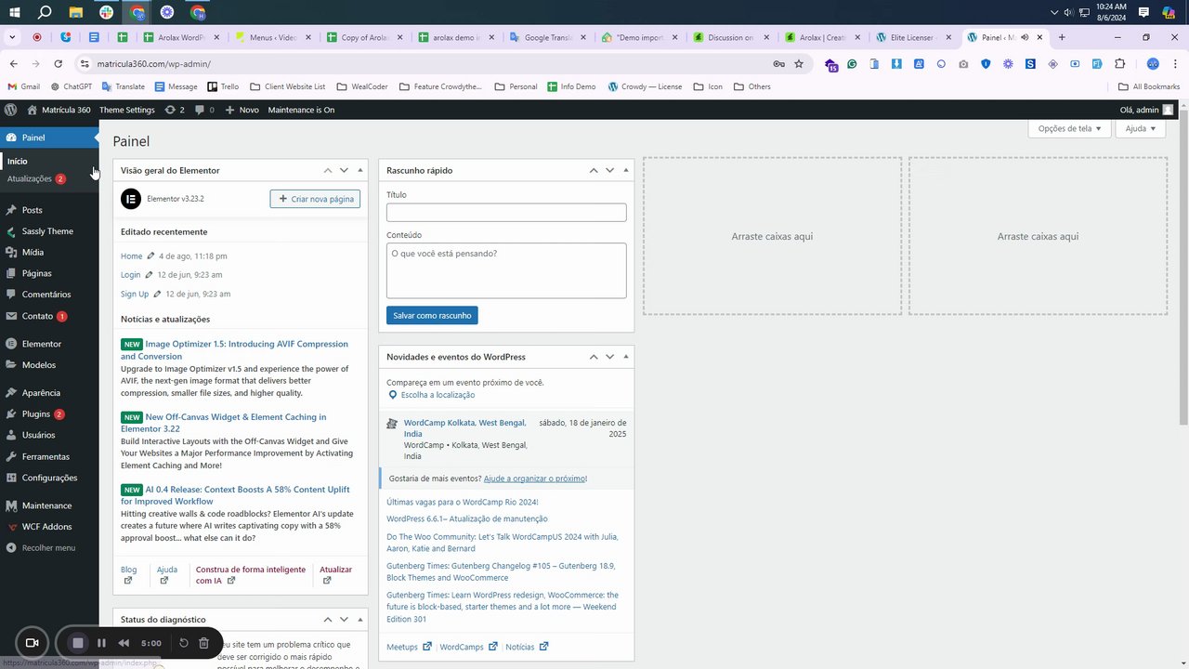Open Theme Settings in admin bar
Screen dimensions: 1189x669
pos(127,110)
